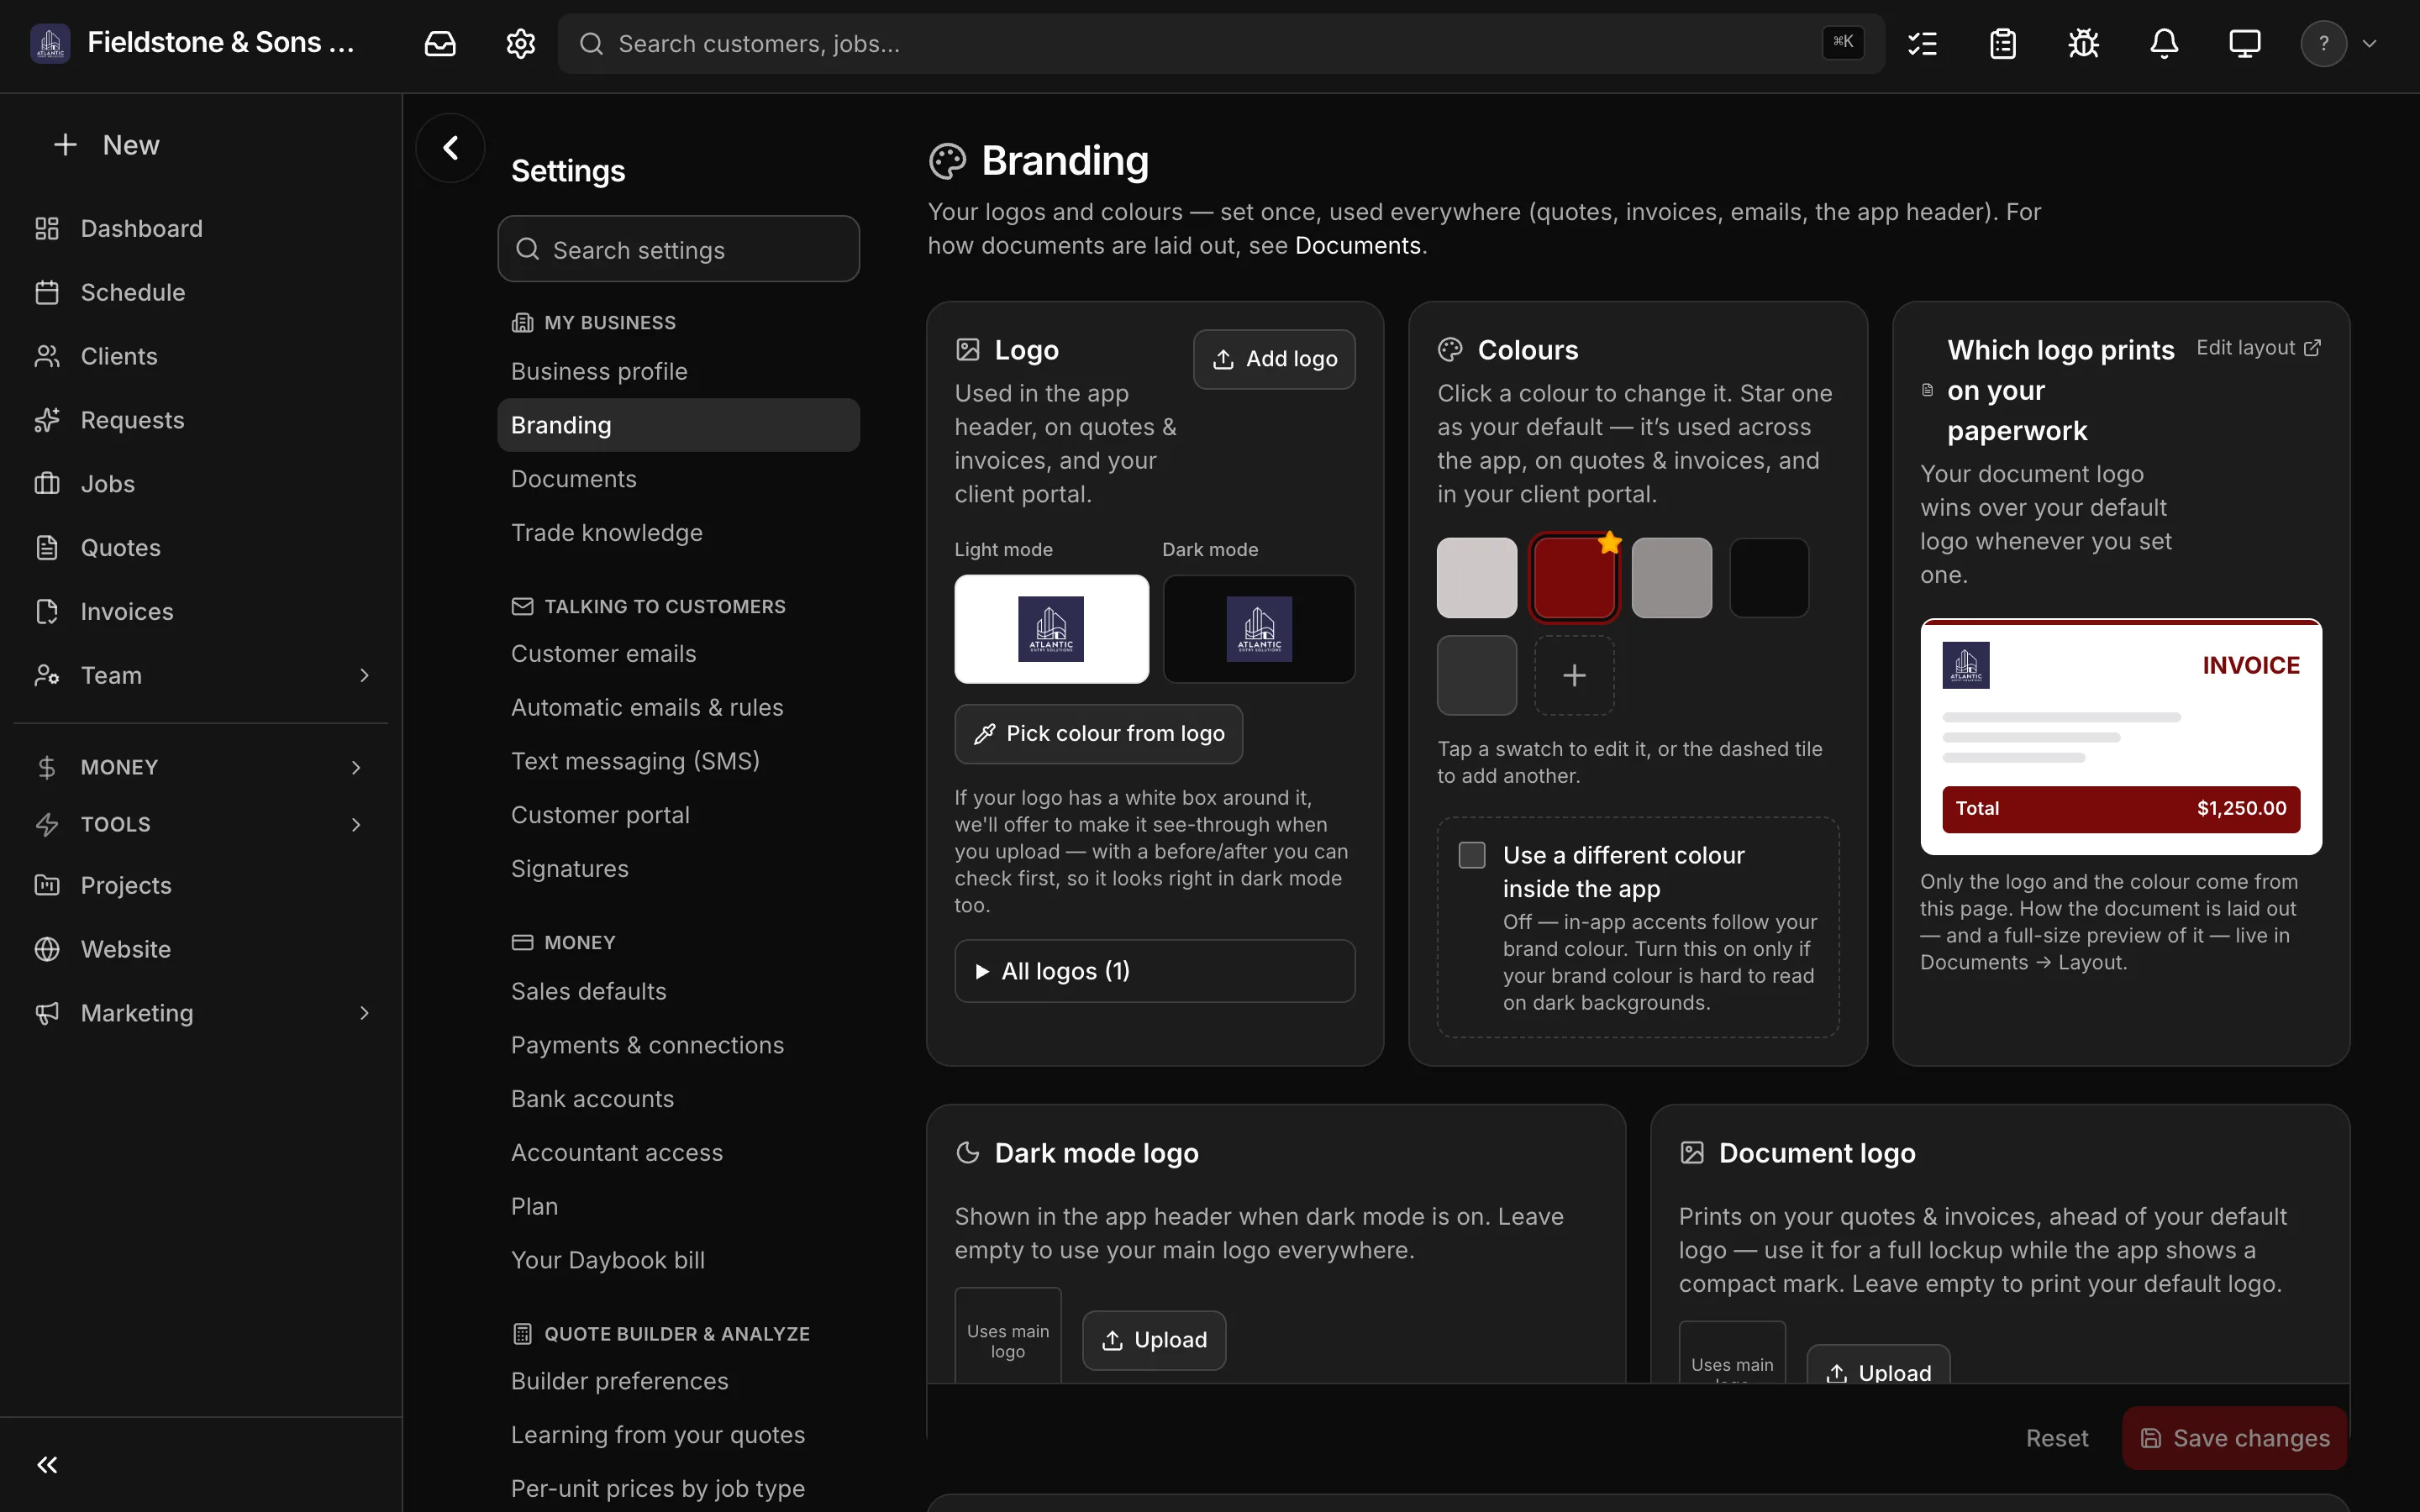Select the Branding settings item
This screenshot has width=2420, height=1512.
pos(678,425)
